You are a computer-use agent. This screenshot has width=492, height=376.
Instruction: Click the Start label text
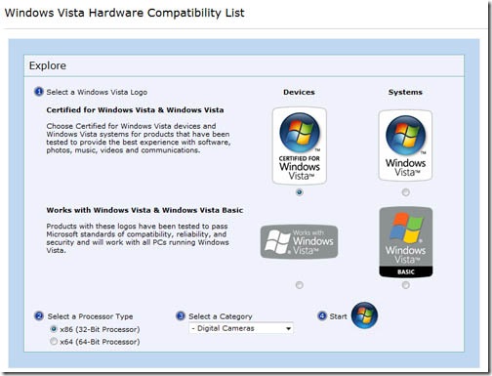[338, 316]
